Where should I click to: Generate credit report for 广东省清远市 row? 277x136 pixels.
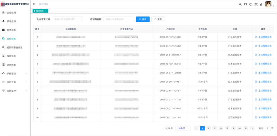tap(263, 100)
